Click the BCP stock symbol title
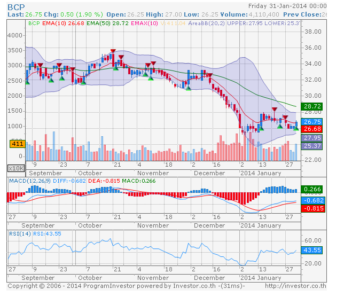The image size is (344, 297). pyautogui.click(x=16, y=7)
